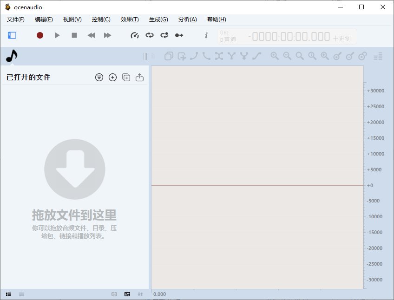Toggle waveform thumbnail picture icon

(x=127, y=294)
